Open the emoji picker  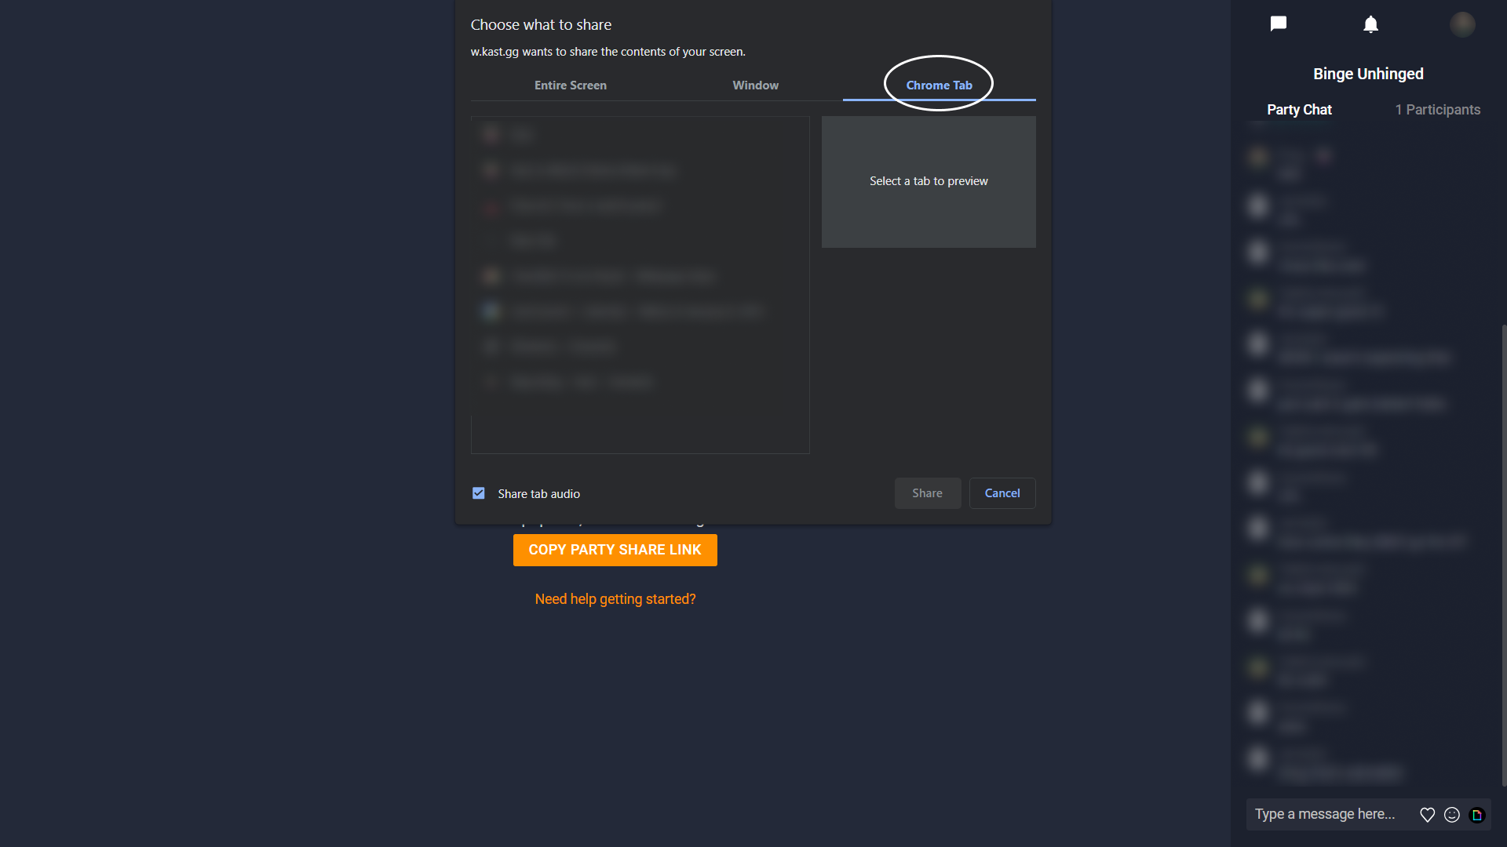coord(1452,815)
